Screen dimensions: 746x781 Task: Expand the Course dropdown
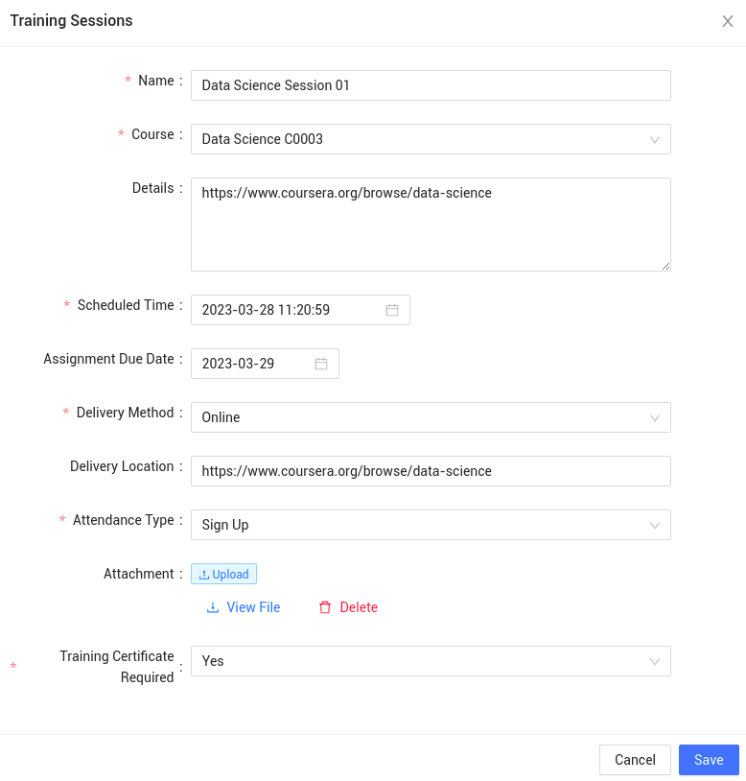tap(431, 139)
